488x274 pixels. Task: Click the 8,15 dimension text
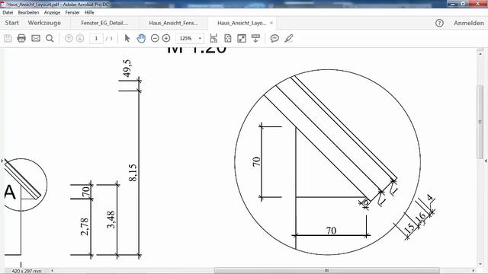133,173
